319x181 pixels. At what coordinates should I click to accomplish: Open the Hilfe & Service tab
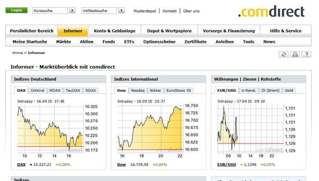coord(286,31)
